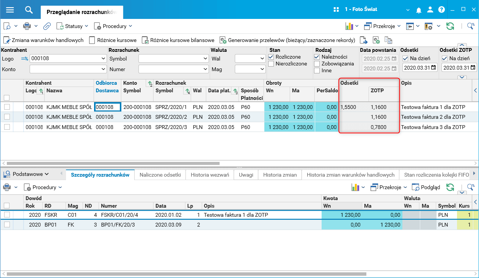Click the user profile icon

430,9
